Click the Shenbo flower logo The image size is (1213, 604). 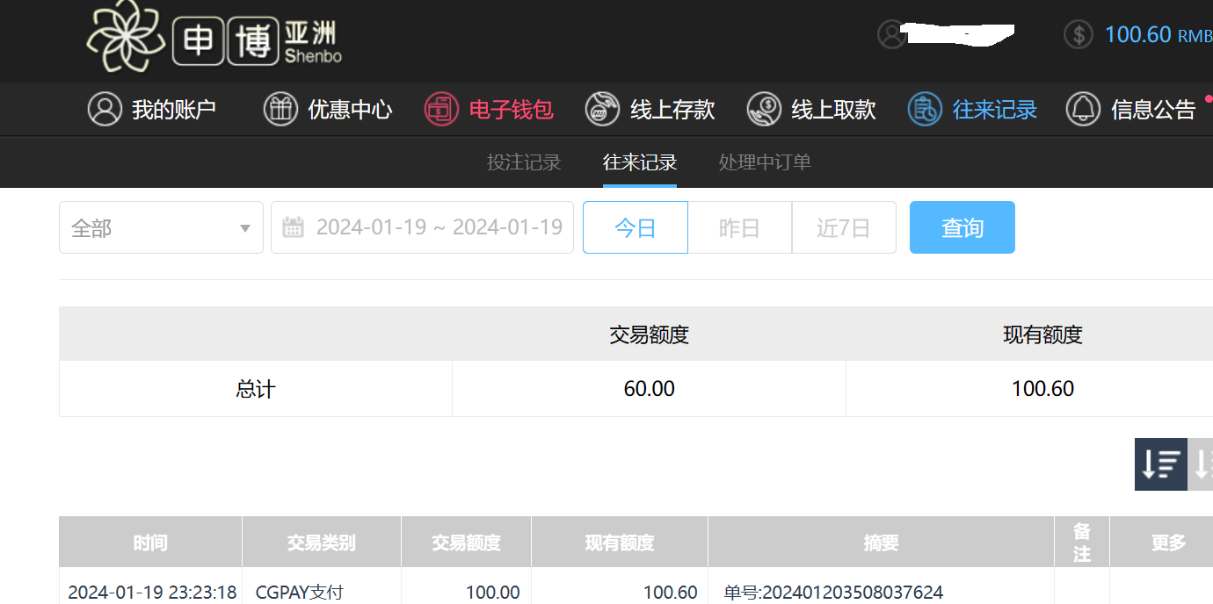pyautogui.click(x=125, y=37)
